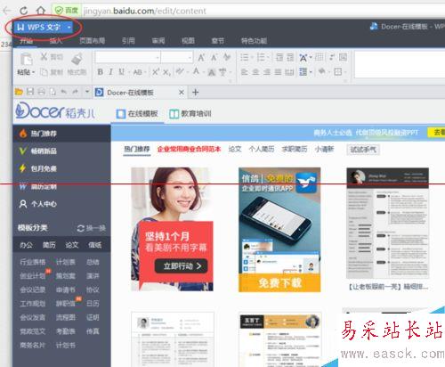The height and width of the screenshot is (367, 445).
Task: Toggle Bold formatting
Action: tap(101, 72)
